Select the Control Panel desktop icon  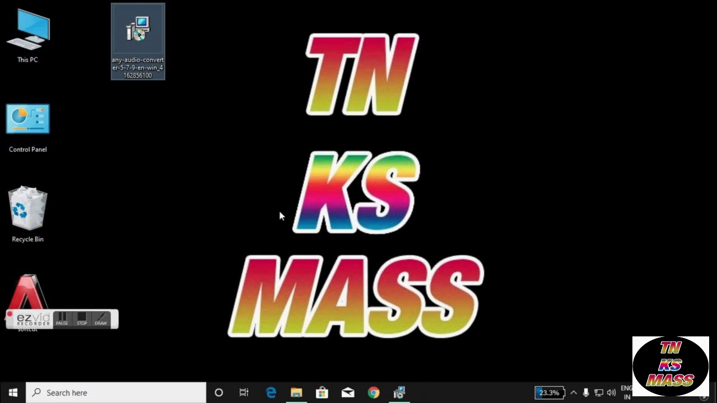(27, 128)
